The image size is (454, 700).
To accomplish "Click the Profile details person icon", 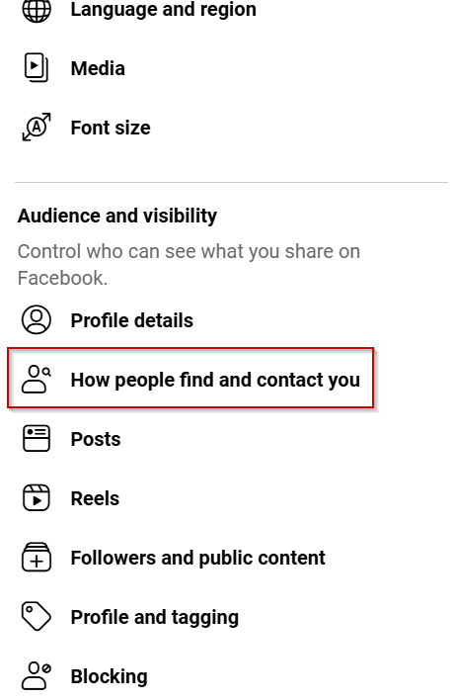I will 37,319.
